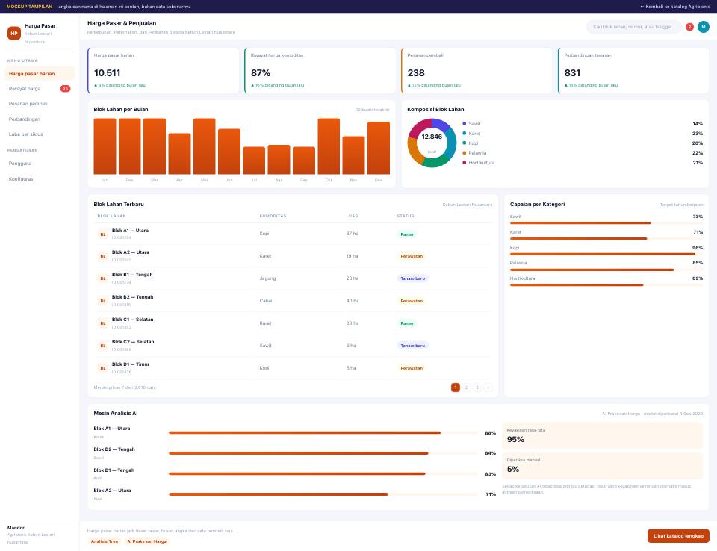
Task: Click BL icon for Blok B1 — Tengah row
Action: 103,278
